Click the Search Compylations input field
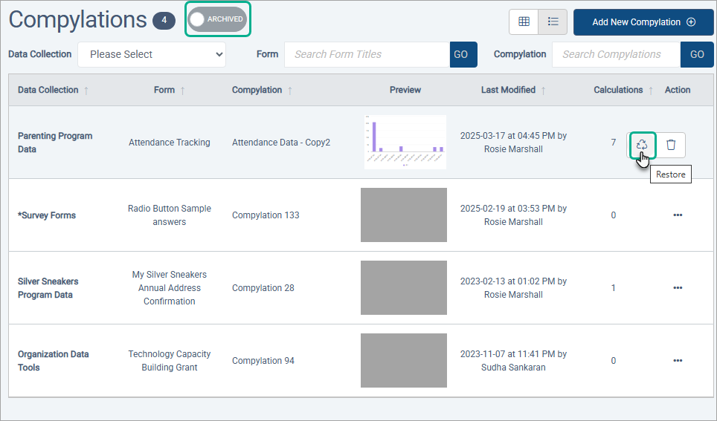Viewport: 717px width, 421px height. [x=616, y=54]
